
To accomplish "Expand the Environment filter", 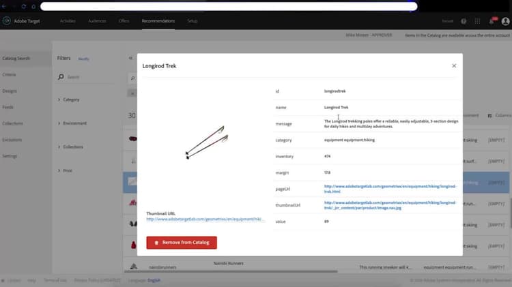I will (72, 123).
